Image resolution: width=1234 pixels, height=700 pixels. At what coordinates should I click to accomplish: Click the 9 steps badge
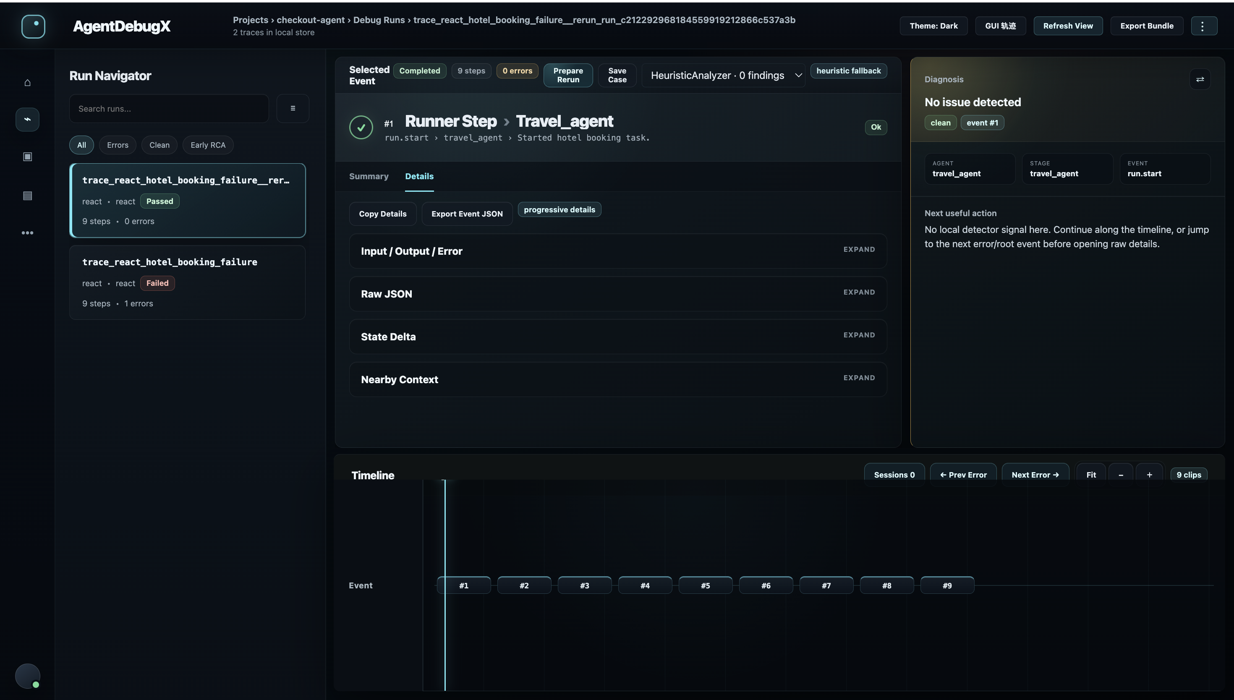click(x=471, y=71)
